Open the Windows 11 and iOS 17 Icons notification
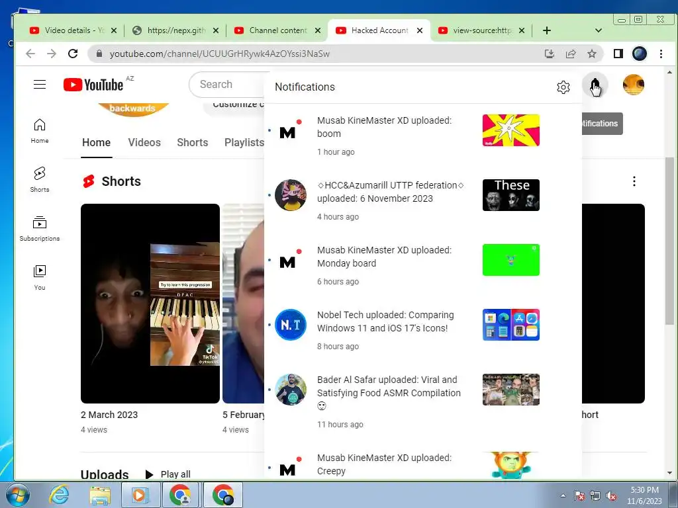 423,330
